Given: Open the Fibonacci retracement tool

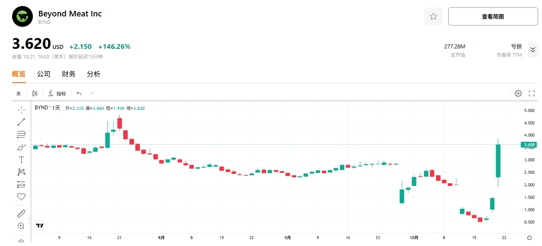Looking at the screenshot, I should [x=21, y=134].
